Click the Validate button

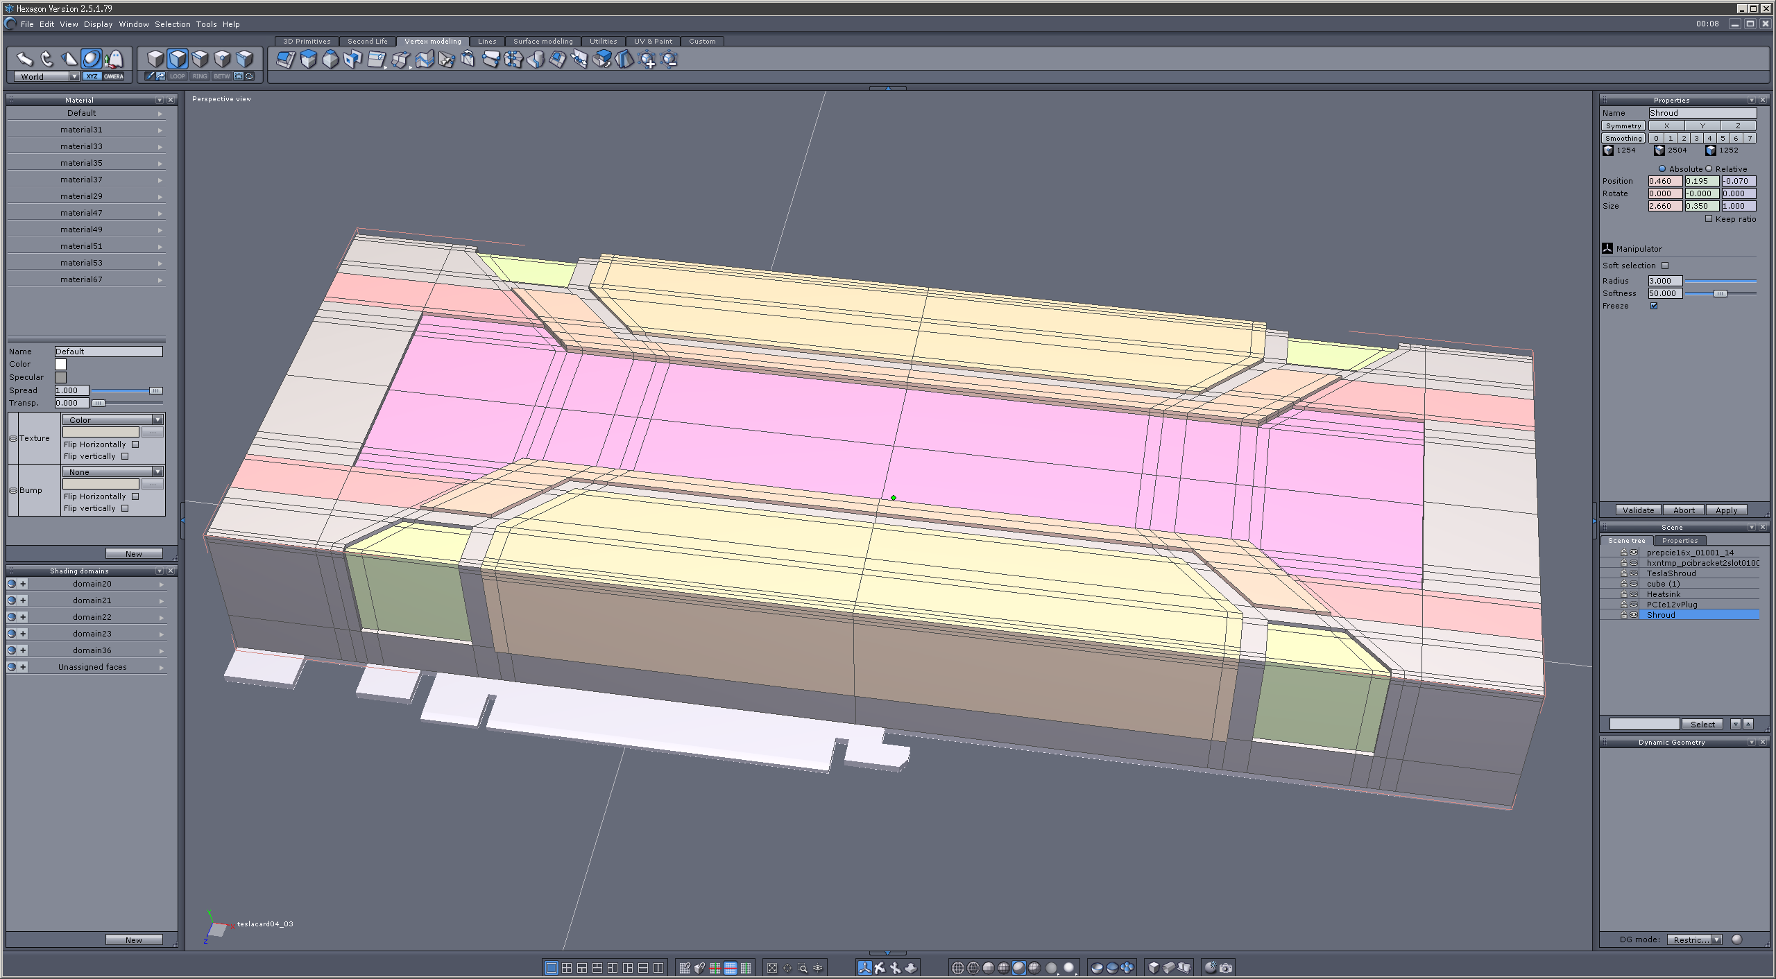coord(1638,510)
